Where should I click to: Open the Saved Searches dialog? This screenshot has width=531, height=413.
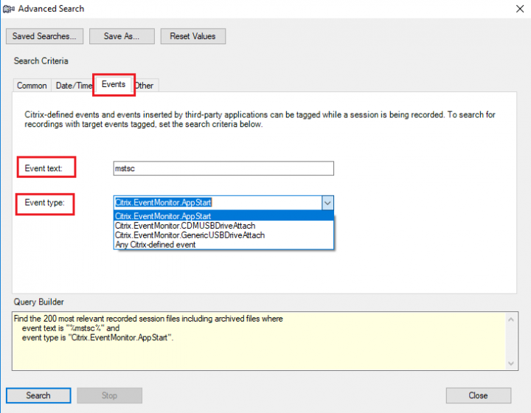tap(44, 36)
